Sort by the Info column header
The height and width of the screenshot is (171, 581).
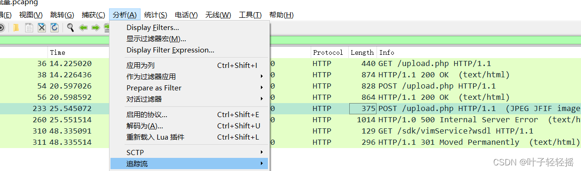pyautogui.click(x=387, y=52)
